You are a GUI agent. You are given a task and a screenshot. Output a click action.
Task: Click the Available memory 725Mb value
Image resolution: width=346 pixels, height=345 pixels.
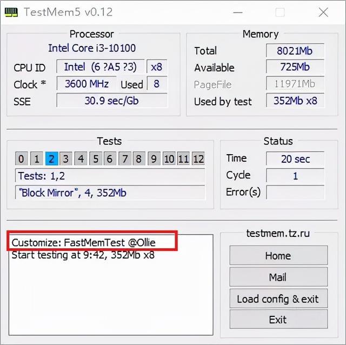click(295, 67)
